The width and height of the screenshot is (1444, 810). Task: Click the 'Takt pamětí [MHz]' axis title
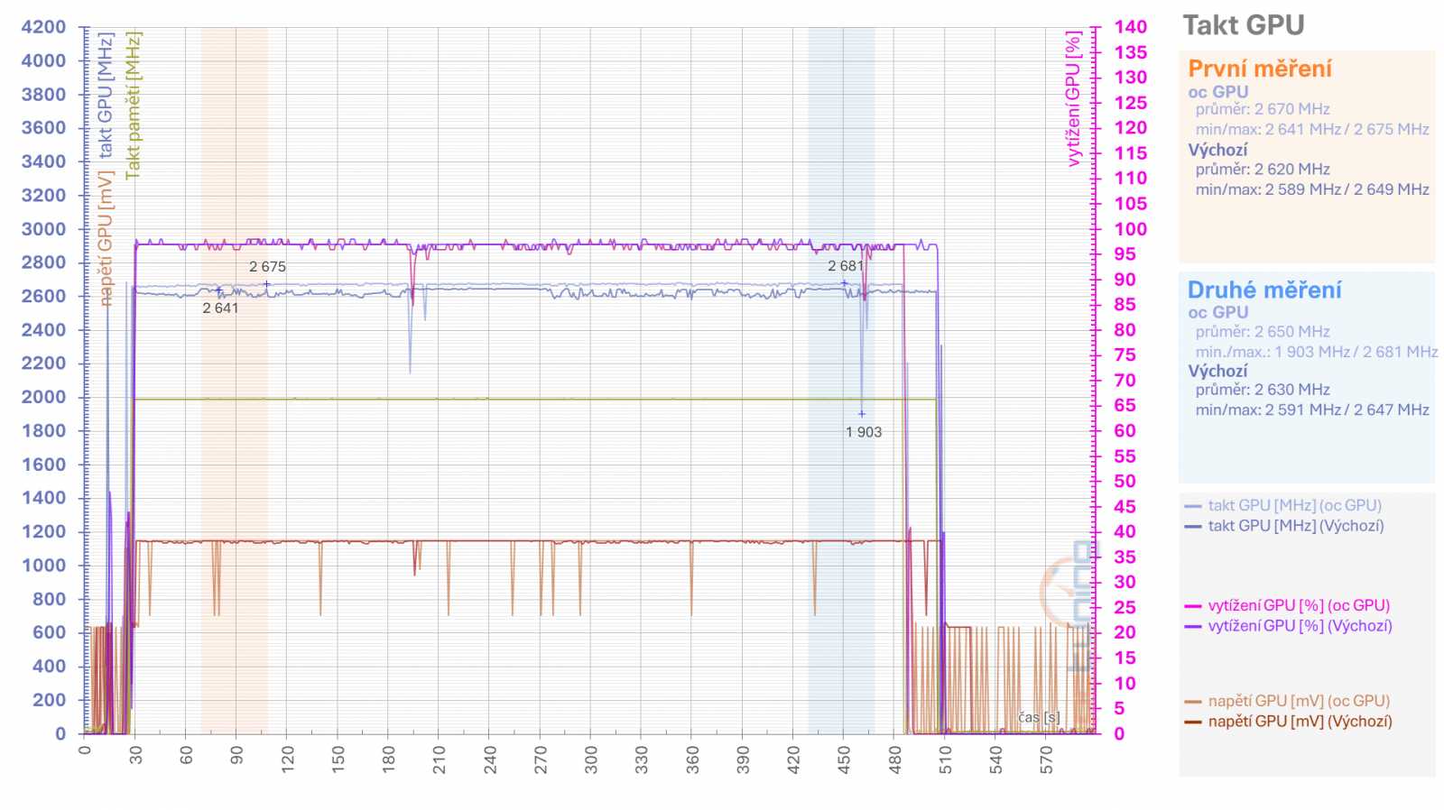click(133, 106)
